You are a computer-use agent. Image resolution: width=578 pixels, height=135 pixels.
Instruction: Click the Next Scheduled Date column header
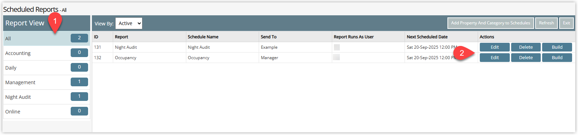(x=442, y=37)
